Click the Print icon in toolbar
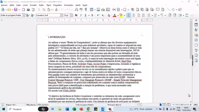 (x=28, y=10)
